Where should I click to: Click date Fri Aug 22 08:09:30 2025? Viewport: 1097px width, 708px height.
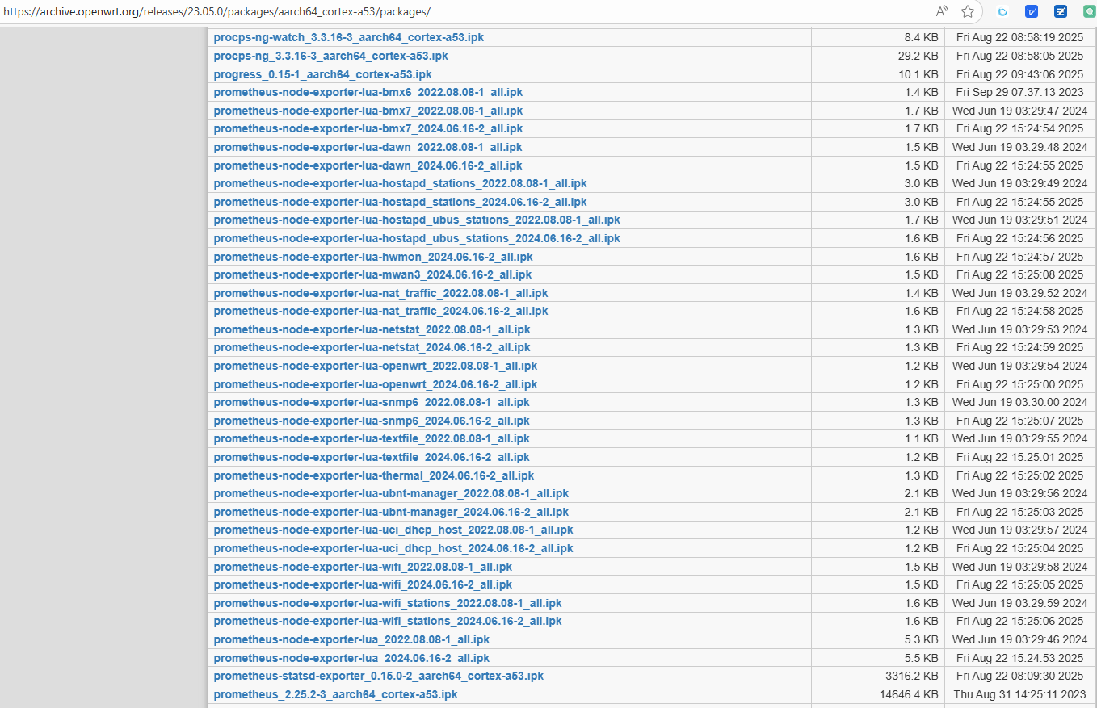(1020, 676)
